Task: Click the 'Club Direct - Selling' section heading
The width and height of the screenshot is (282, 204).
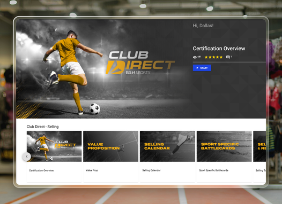Action: pyautogui.click(x=43, y=127)
